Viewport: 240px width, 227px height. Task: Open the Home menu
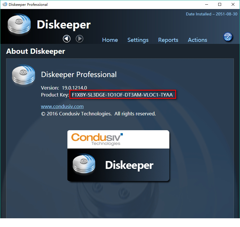coord(110,40)
